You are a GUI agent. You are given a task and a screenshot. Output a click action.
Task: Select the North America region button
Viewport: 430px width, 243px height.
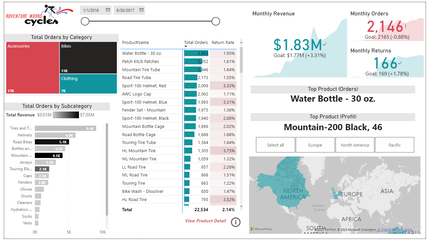click(355, 145)
